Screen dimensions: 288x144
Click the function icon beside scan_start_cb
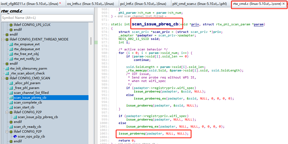pyautogui.click(x=11, y=107)
